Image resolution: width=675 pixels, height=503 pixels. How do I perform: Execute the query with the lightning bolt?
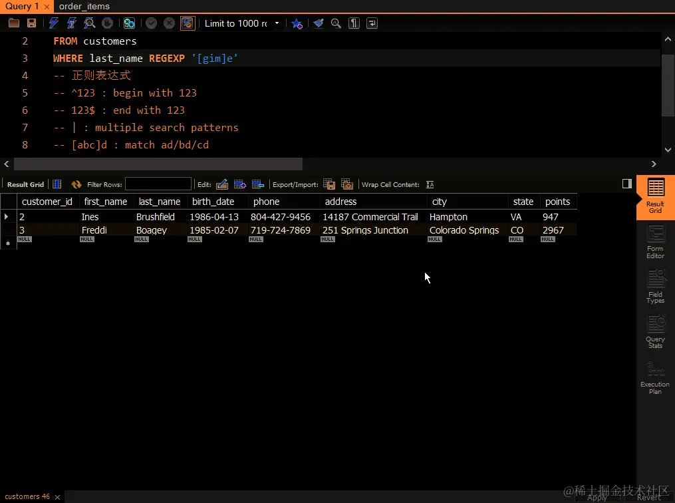(54, 23)
